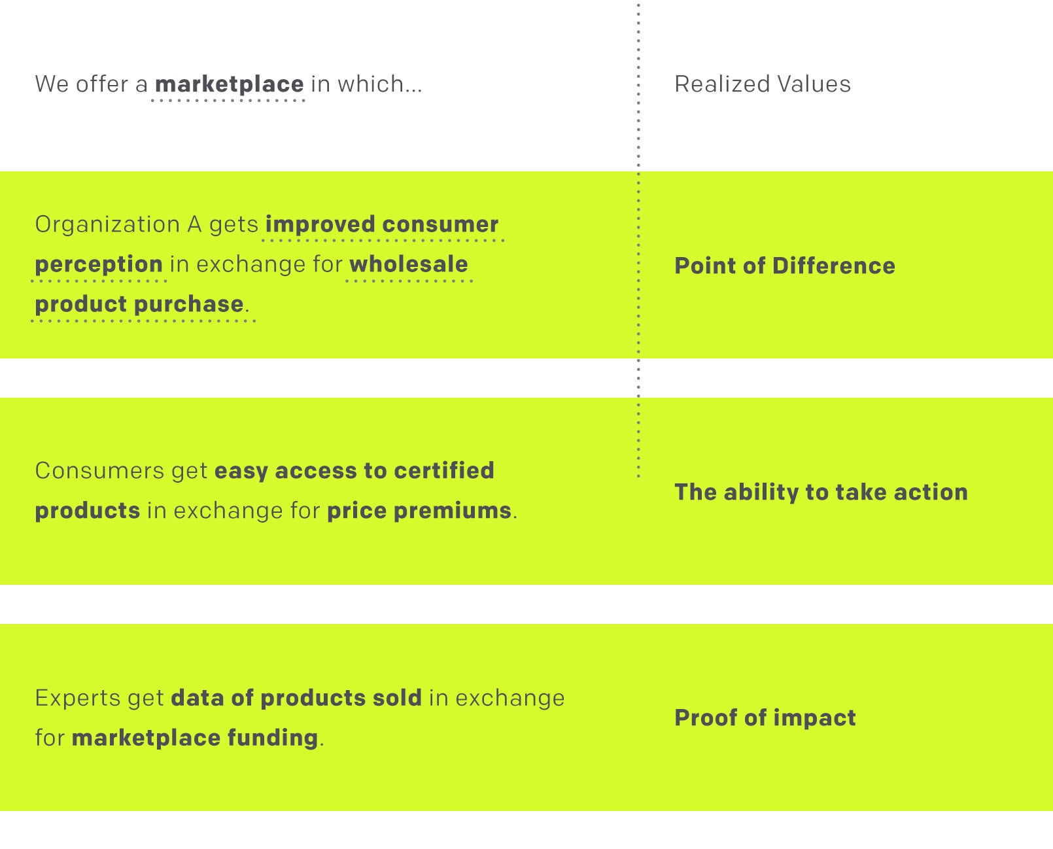Click the underlined word 'perception'
The width and height of the screenshot is (1053, 849).
[99, 264]
